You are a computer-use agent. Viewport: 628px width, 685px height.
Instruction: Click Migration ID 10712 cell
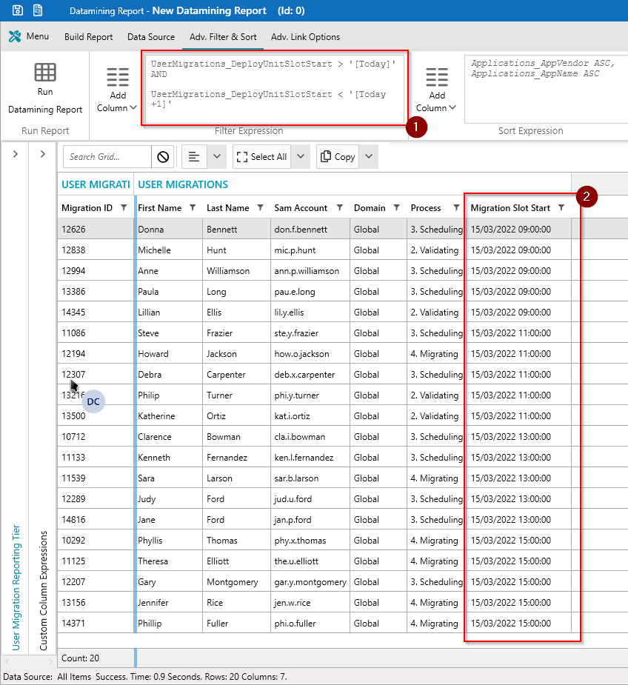click(x=96, y=437)
